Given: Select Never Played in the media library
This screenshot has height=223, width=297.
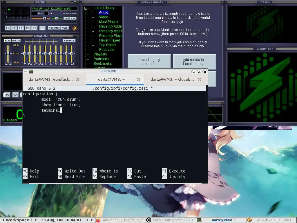Looking at the screenshot, I should (109, 40).
